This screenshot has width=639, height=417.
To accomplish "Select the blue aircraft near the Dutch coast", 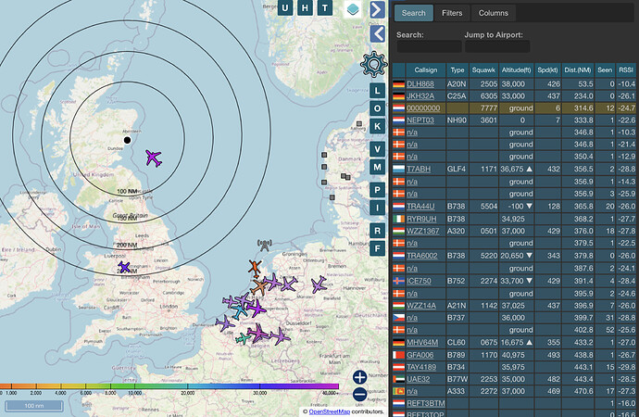I will click(x=240, y=311).
